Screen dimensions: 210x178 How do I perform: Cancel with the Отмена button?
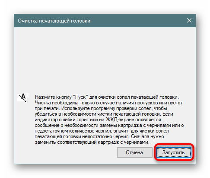(134, 152)
